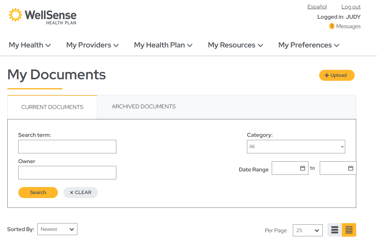377x251 pixels.
Task: Click the plus icon on Upload button
Action: (327, 75)
